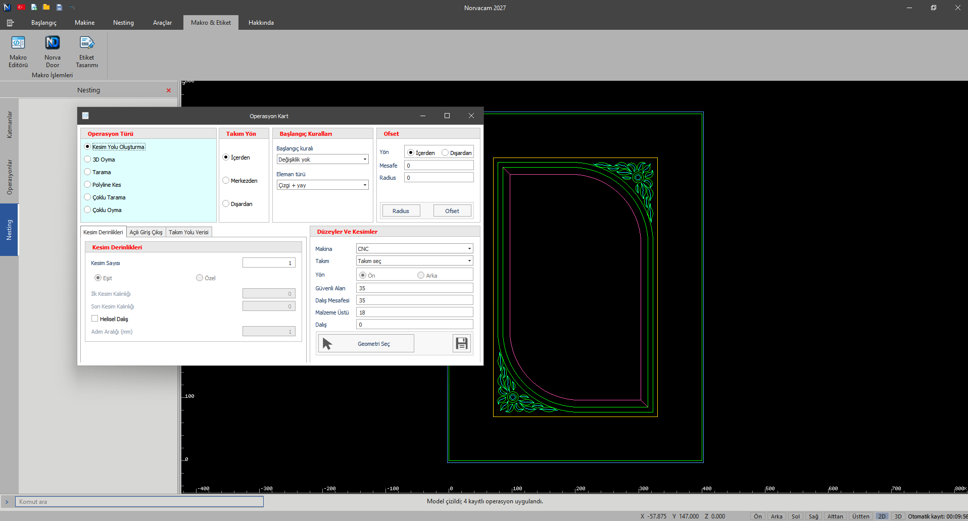Open the Operasyonlar side tab
Image resolution: width=968 pixels, height=521 pixels.
[x=9, y=177]
